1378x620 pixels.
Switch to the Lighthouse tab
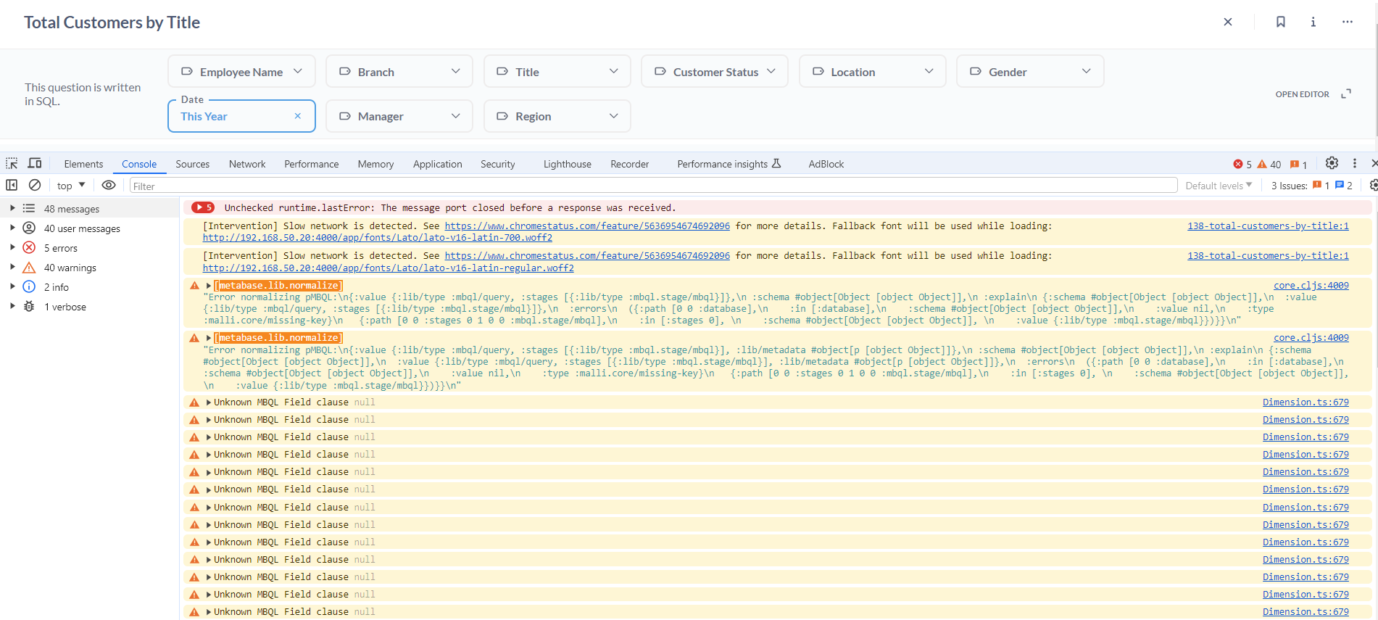(x=567, y=164)
